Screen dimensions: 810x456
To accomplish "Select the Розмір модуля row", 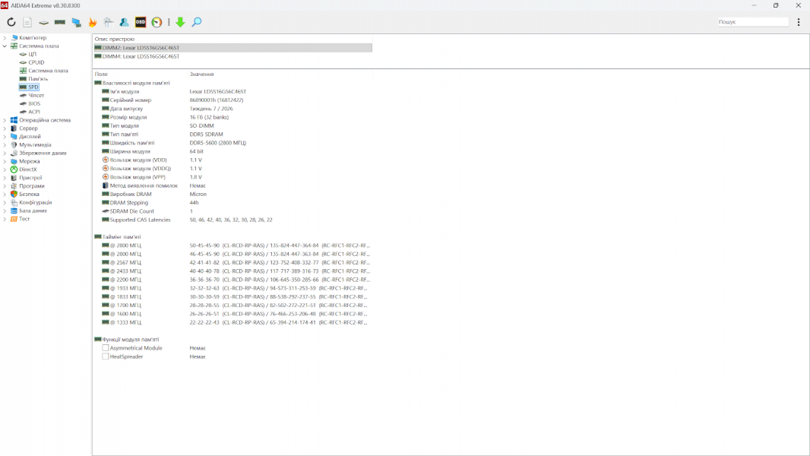I will [233, 117].
